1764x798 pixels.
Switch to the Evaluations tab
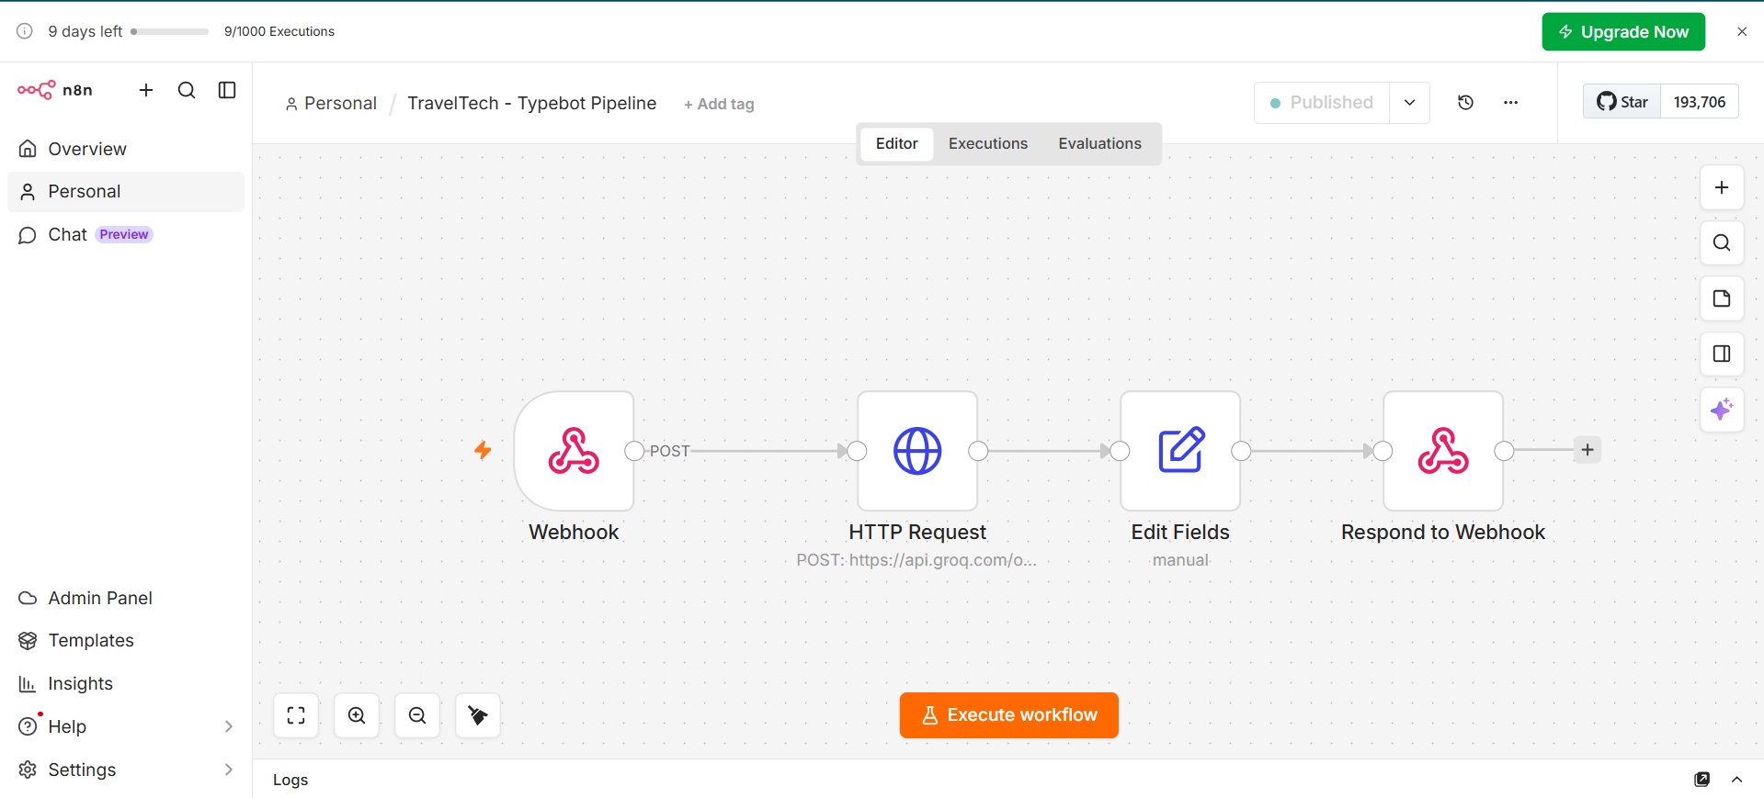coord(1099,144)
